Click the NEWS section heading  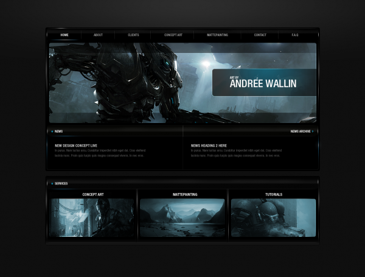point(58,131)
